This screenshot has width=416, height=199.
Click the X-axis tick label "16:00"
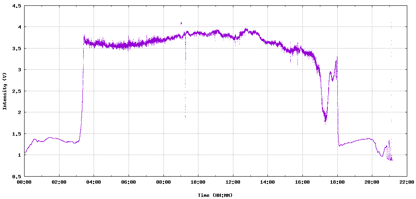pyautogui.click(x=302, y=182)
